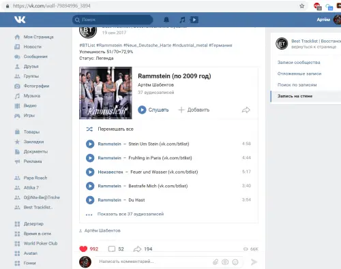Open Музыка in sidebar
This screenshot has width=341, height=269.
click(x=27, y=96)
